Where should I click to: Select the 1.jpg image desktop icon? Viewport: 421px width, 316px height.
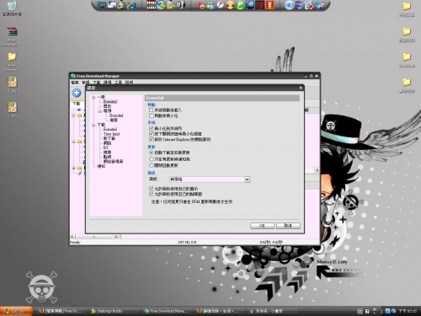(12, 82)
